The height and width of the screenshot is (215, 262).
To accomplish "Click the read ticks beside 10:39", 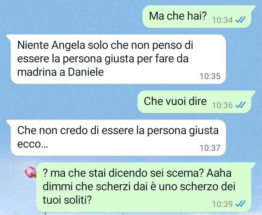I will click(x=240, y=204).
